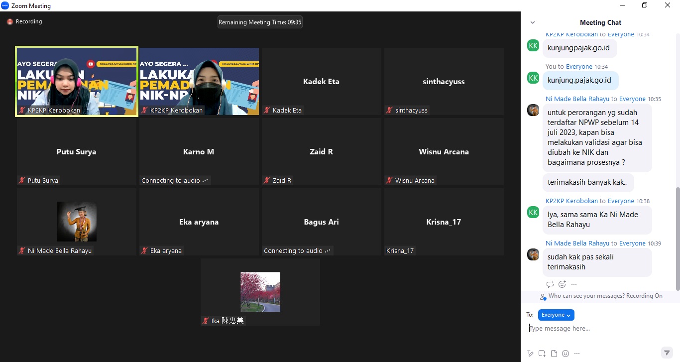The height and width of the screenshot is (362, 680).
Task: Add emoji reaction to the last message
Action: (x=562, y=284)
